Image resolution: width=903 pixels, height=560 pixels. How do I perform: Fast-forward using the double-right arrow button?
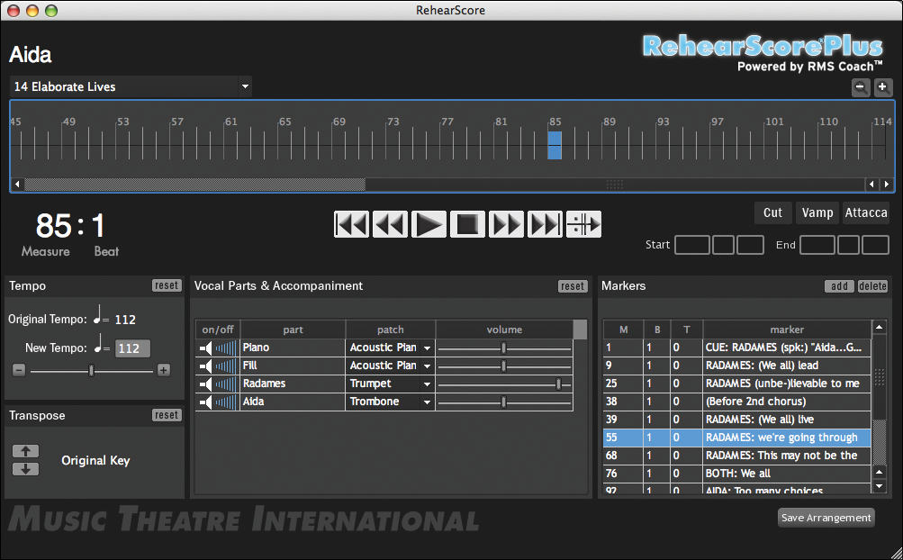[506, 224]
